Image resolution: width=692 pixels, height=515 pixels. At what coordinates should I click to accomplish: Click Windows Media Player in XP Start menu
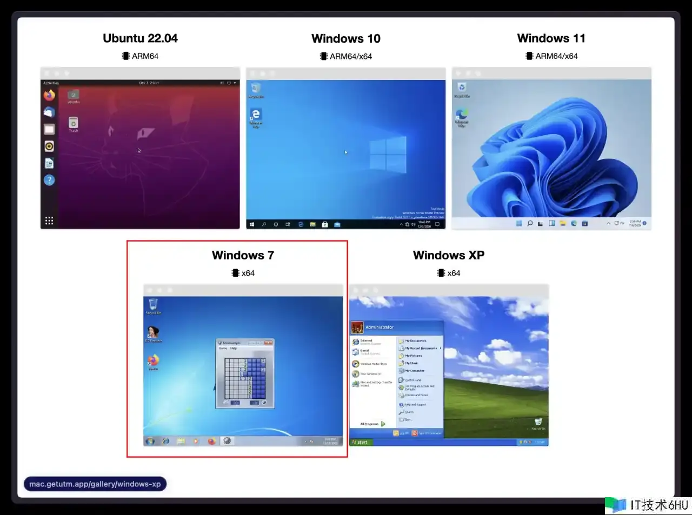(370, 364)
